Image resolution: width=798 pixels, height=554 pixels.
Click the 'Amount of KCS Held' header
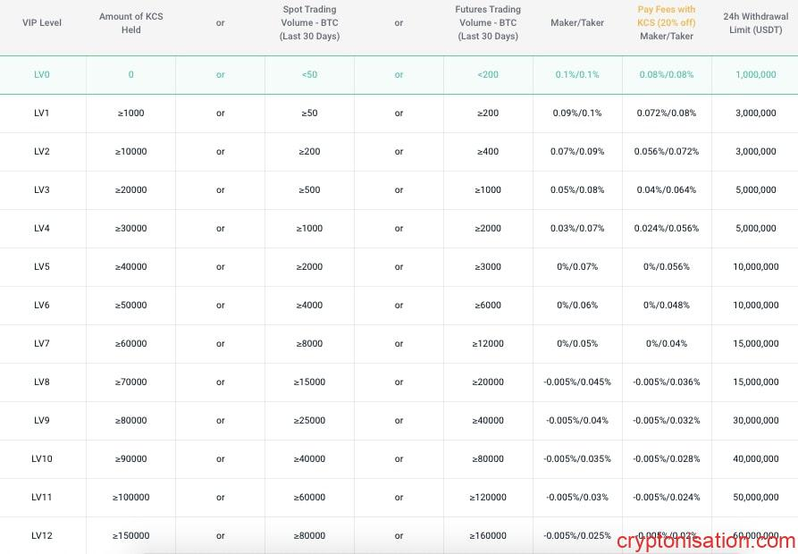tap(130, 23)
